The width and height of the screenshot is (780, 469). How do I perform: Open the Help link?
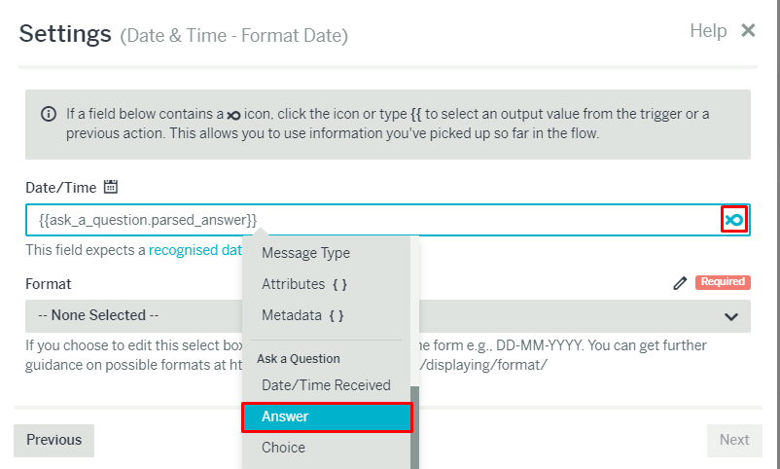point(708,31)
